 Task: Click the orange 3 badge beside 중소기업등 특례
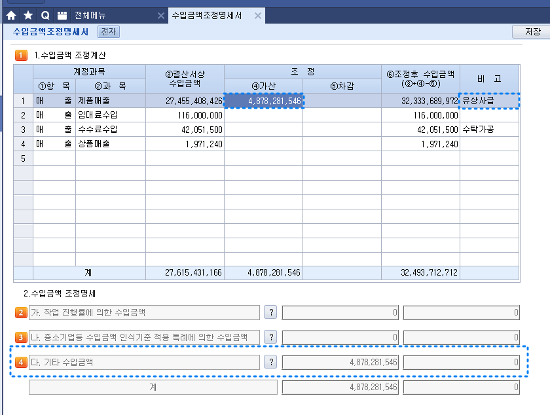point(21,337)
